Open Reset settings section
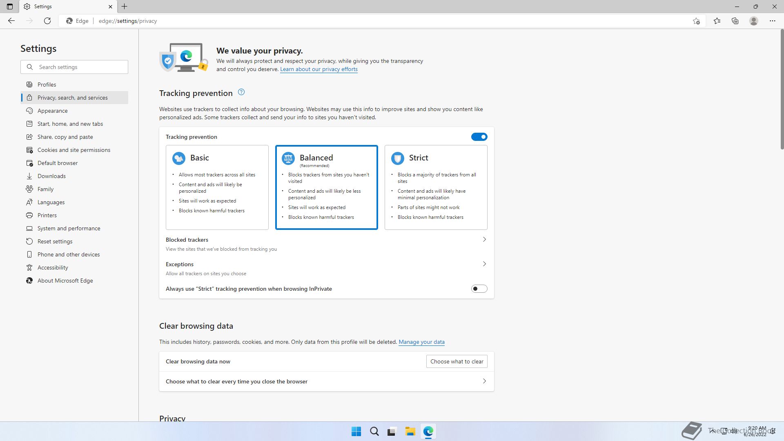784x441 pixels. (74, 241)
